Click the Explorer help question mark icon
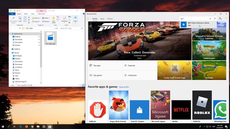Screen dimensions: 230x129 click(x=84, y=14)
